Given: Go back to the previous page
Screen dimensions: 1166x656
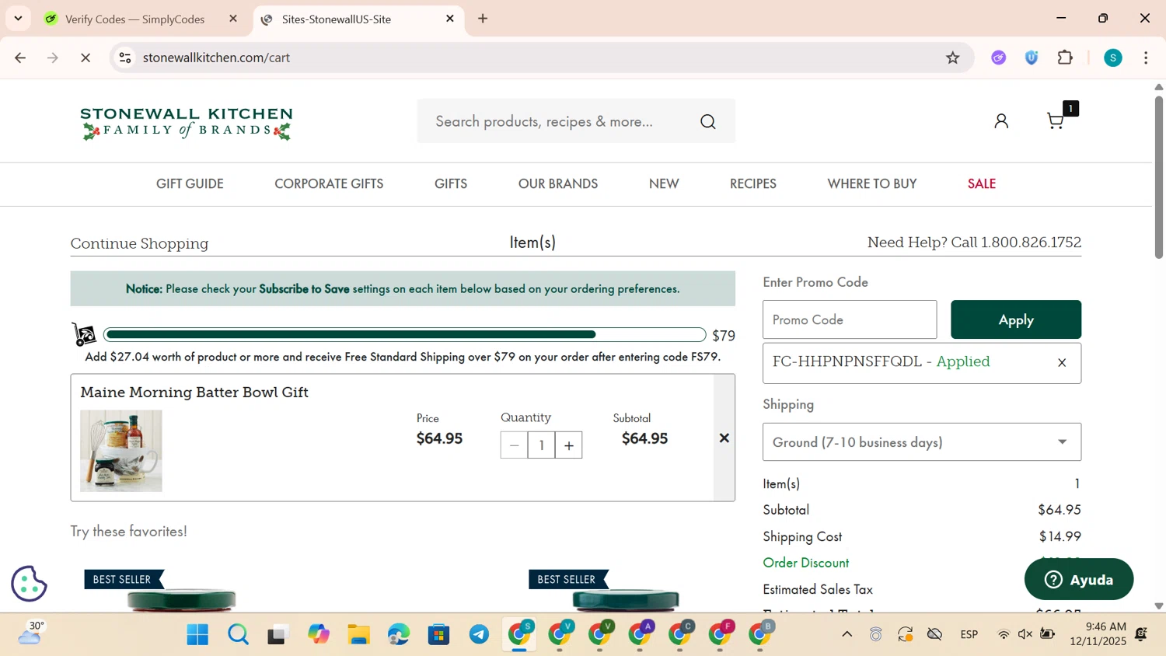Looking at the screenshot, I should [20, 58].
